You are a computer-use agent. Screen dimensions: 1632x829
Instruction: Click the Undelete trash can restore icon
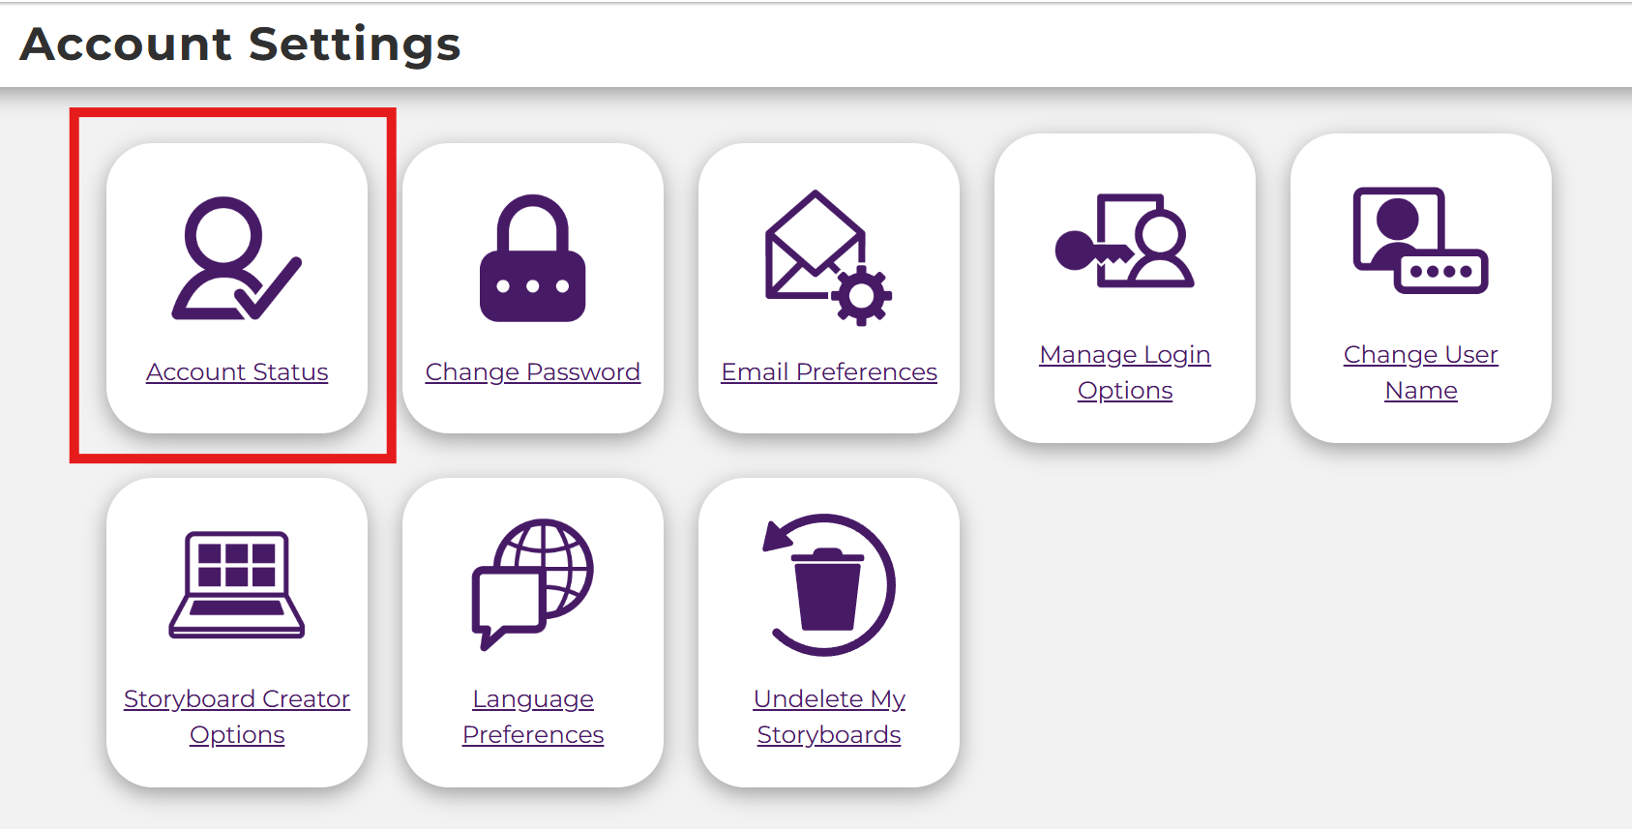pyautogui.click(x=829, y=584)
